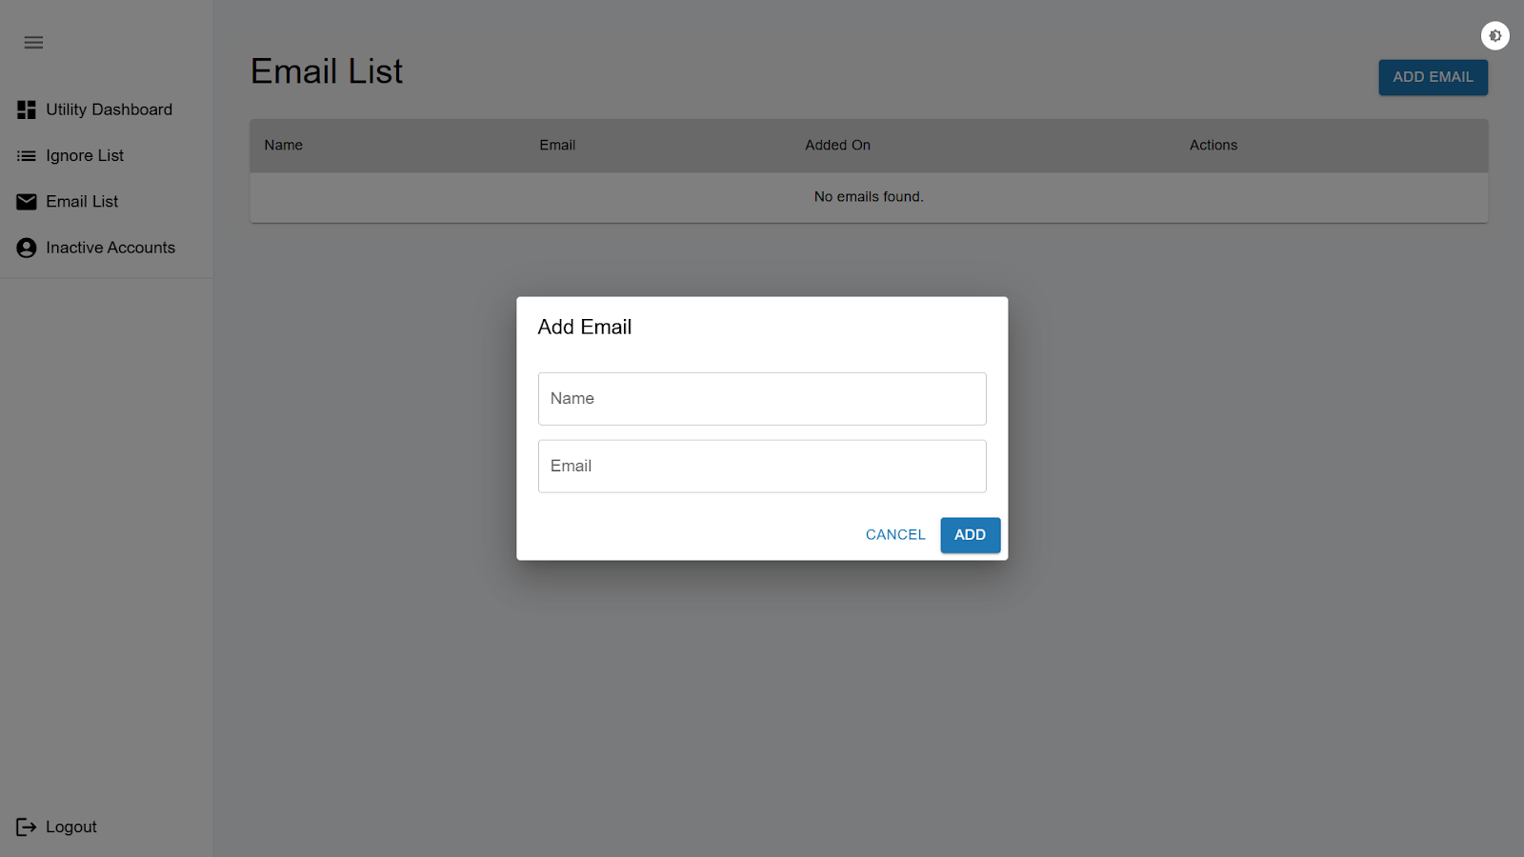Open the hamburger menu icon
Screen dimensions: 1524x857
[33, 42]
